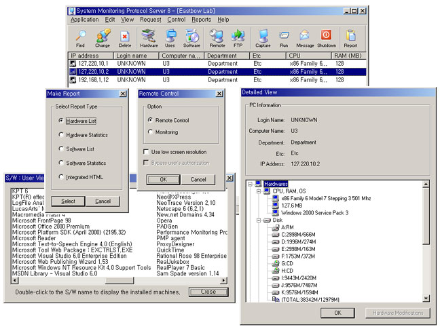This screenshot has height=329, width=440.
Task: Collapse the Disk tree branch
Action: (259, 220)
